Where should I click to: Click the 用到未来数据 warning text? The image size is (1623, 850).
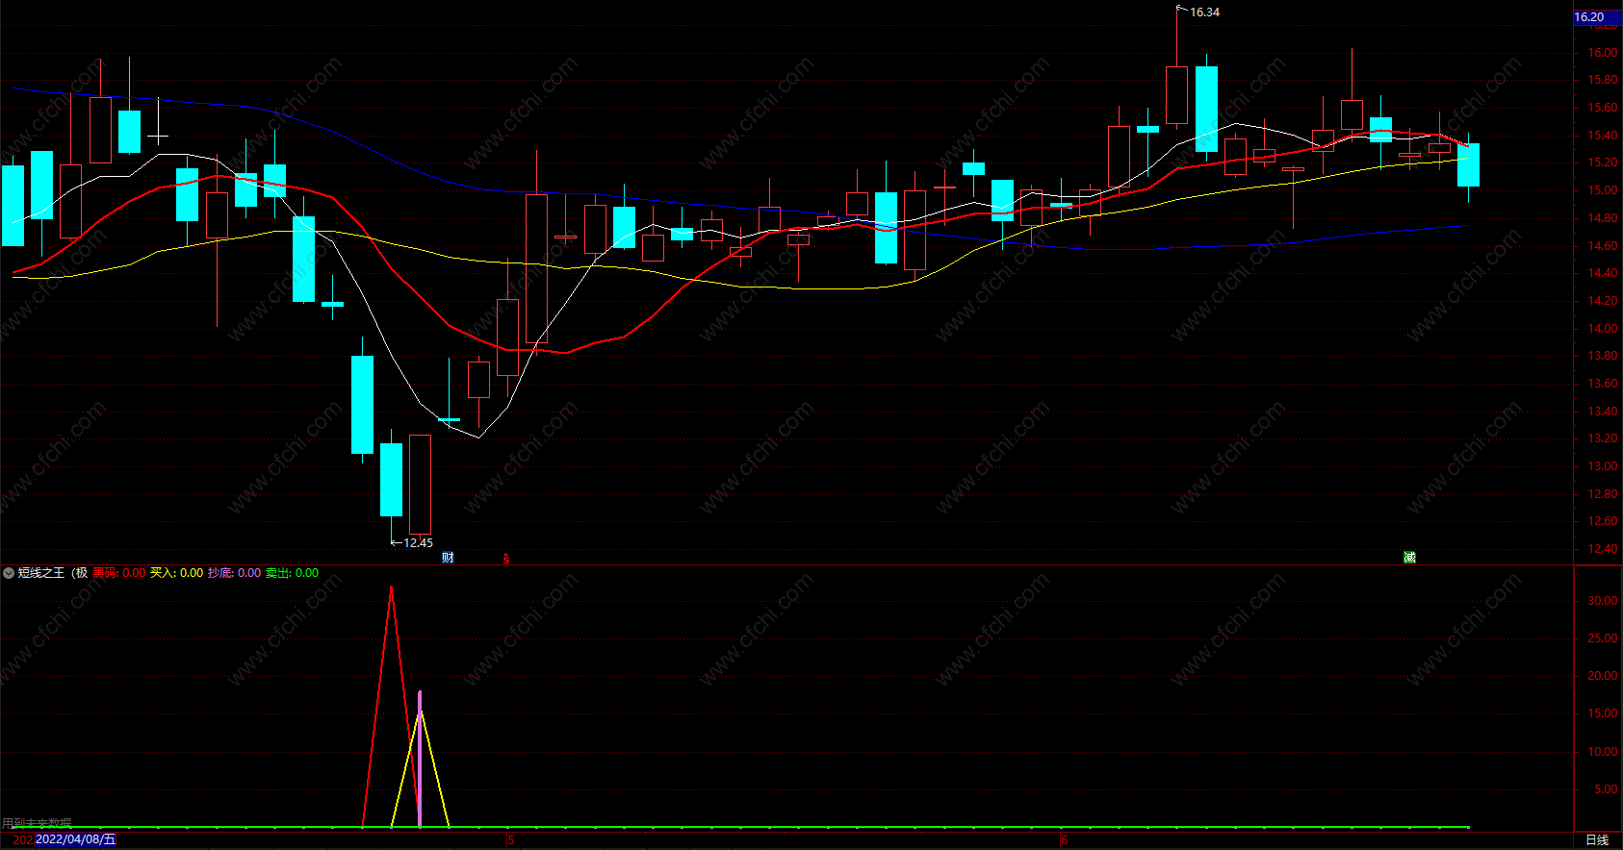pos(37,823)
